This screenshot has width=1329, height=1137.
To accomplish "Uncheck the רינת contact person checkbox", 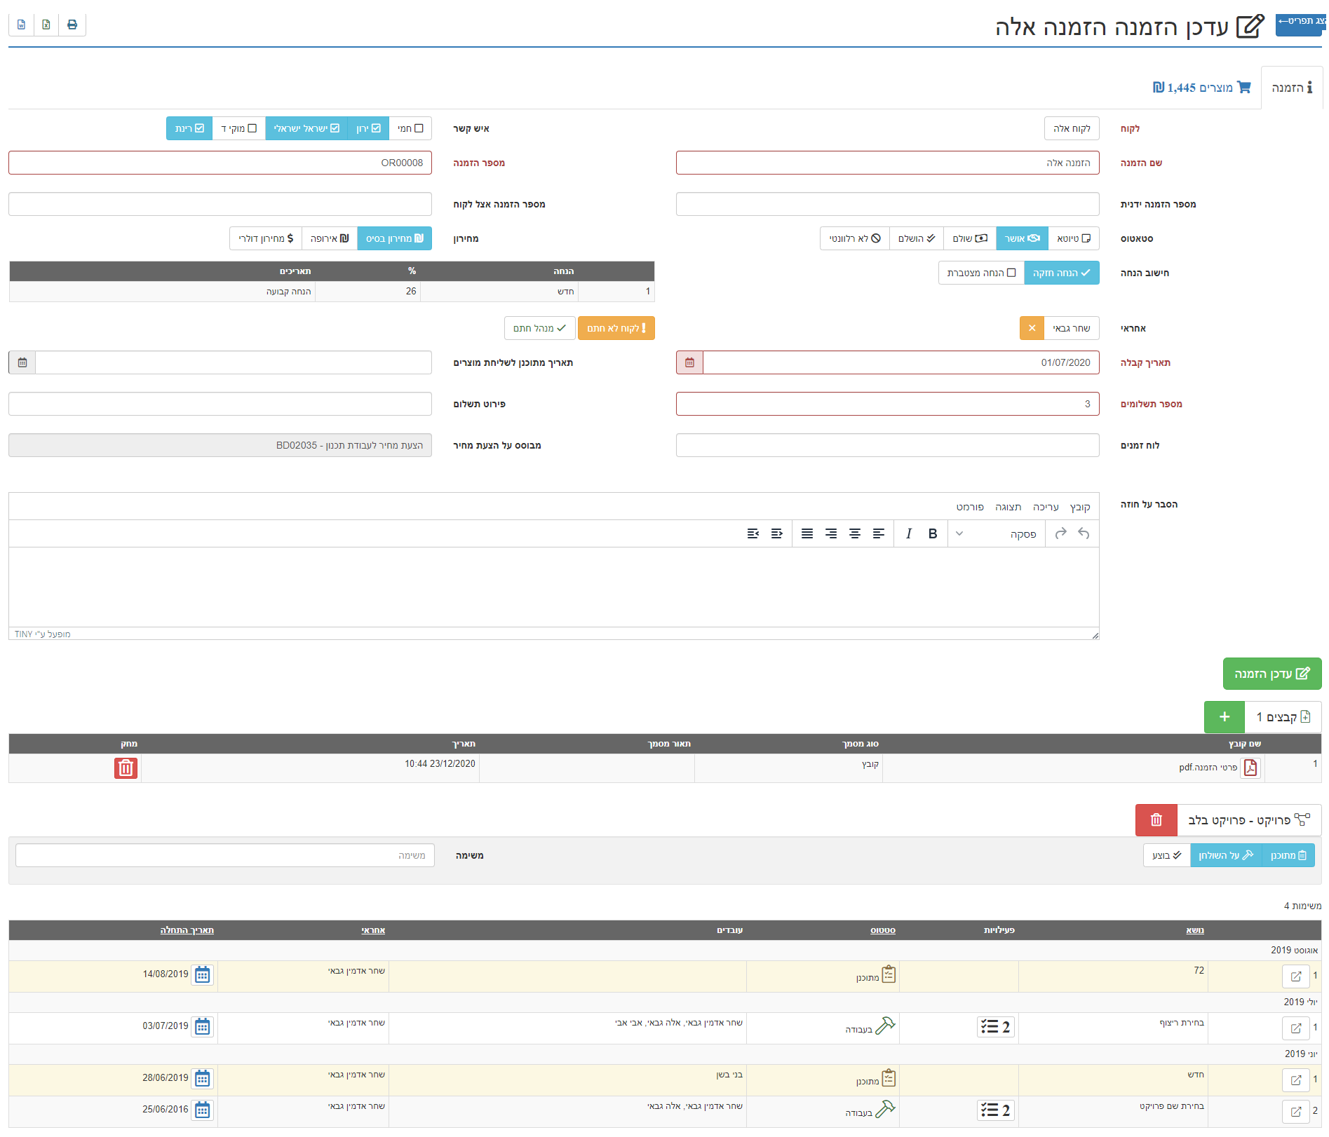I will click(189, 128).
